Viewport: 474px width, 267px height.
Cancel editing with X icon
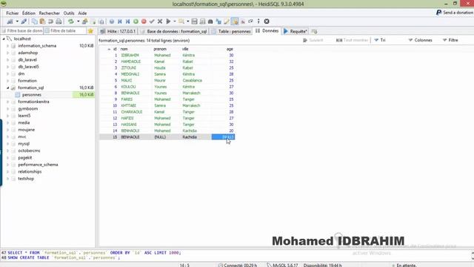(160, 22)
